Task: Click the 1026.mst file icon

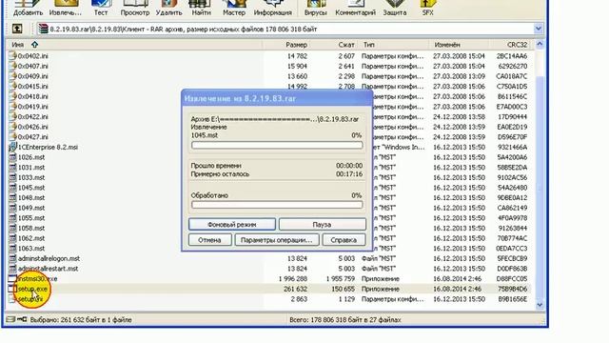Action: click(x=12, y=157)
